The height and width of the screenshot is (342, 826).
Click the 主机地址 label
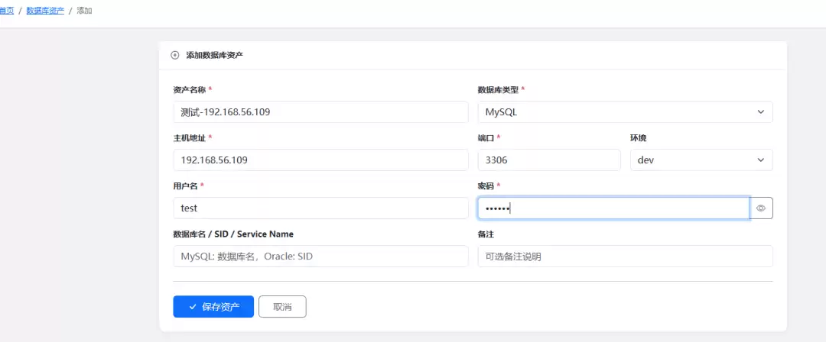190,138
